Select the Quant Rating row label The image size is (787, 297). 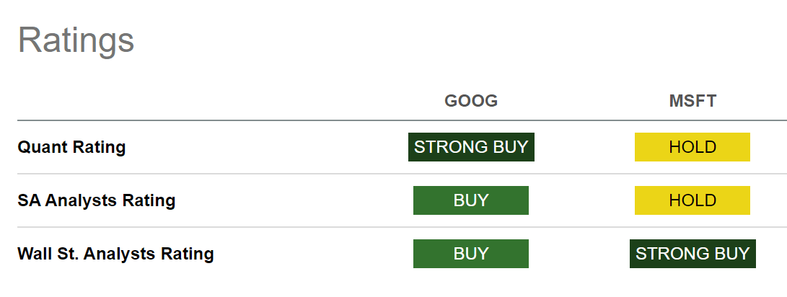(x=71, y=148)
